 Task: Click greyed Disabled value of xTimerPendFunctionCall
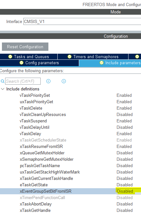point(125,197)
